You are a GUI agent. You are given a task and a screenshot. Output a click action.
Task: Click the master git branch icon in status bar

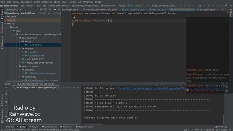(217, 130)
